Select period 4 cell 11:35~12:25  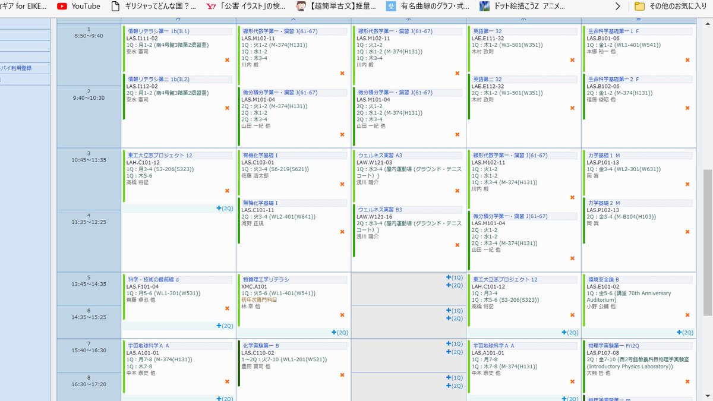[x=89, y=241]
